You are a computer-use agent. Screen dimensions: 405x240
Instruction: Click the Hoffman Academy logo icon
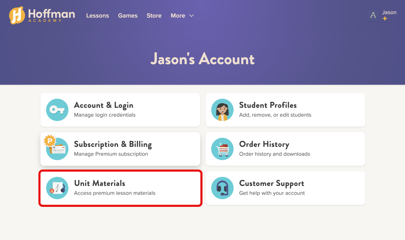[x=17, y=15]
